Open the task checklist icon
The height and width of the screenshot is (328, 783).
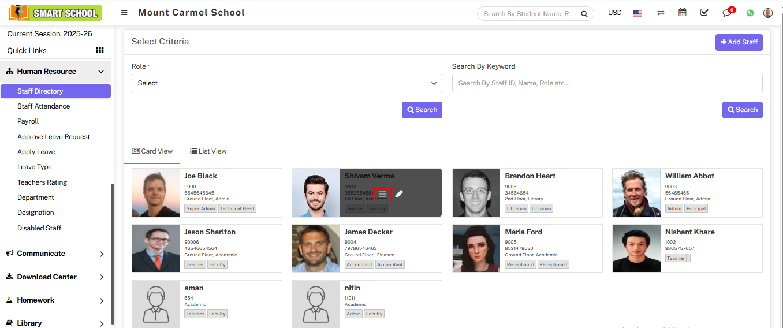[x=704, y=13]
